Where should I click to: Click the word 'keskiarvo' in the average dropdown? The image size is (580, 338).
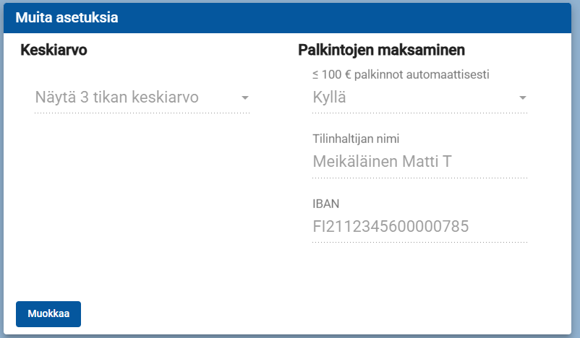(165, 97)
